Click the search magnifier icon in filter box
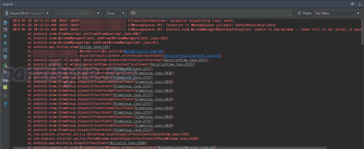 133,13
